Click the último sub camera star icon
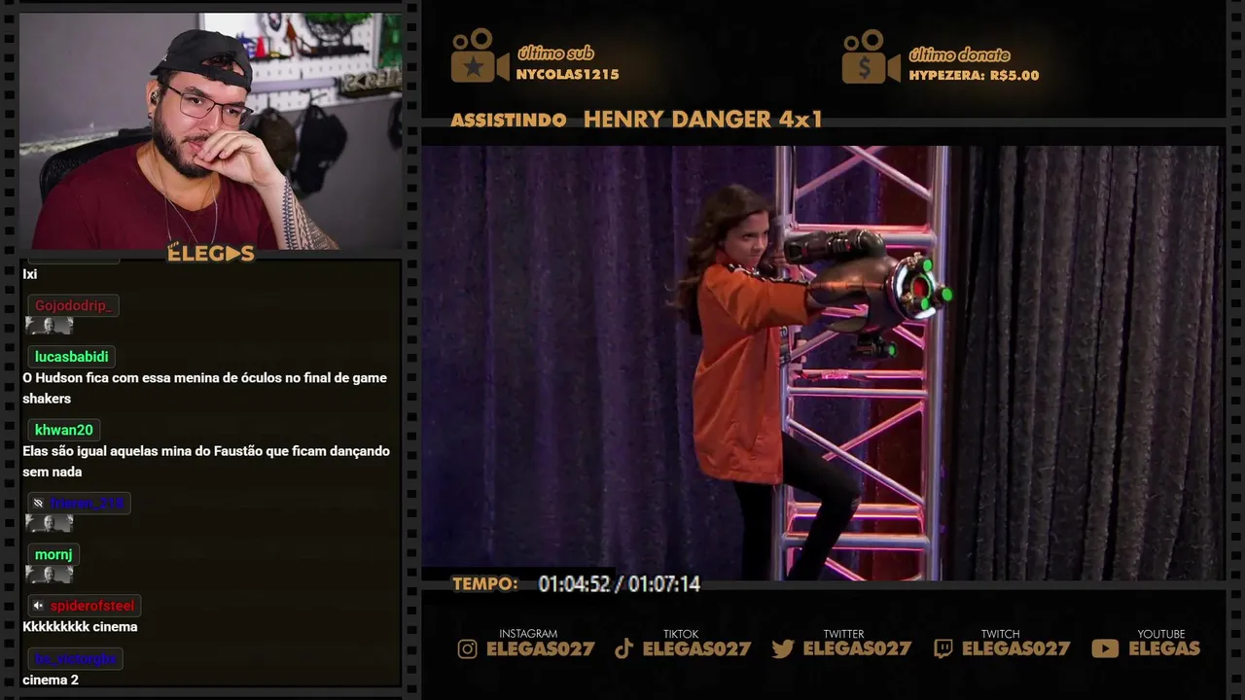This screenshot has height=700, width=1245. point(479,56)
